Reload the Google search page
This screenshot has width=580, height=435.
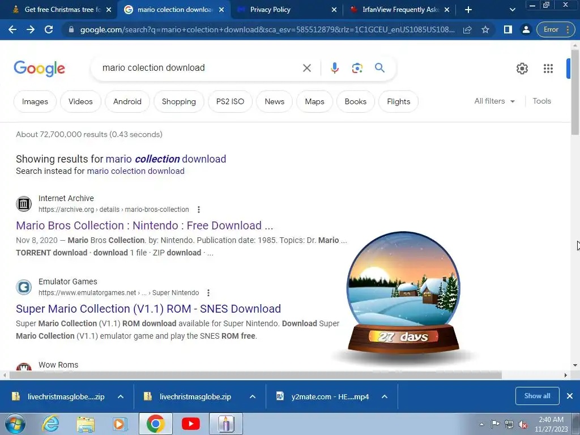[x=49, y=29]
